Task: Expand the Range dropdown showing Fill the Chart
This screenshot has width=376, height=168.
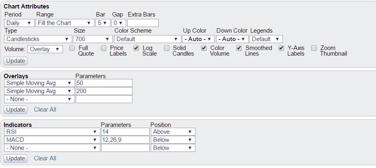Action: point(65,23)
